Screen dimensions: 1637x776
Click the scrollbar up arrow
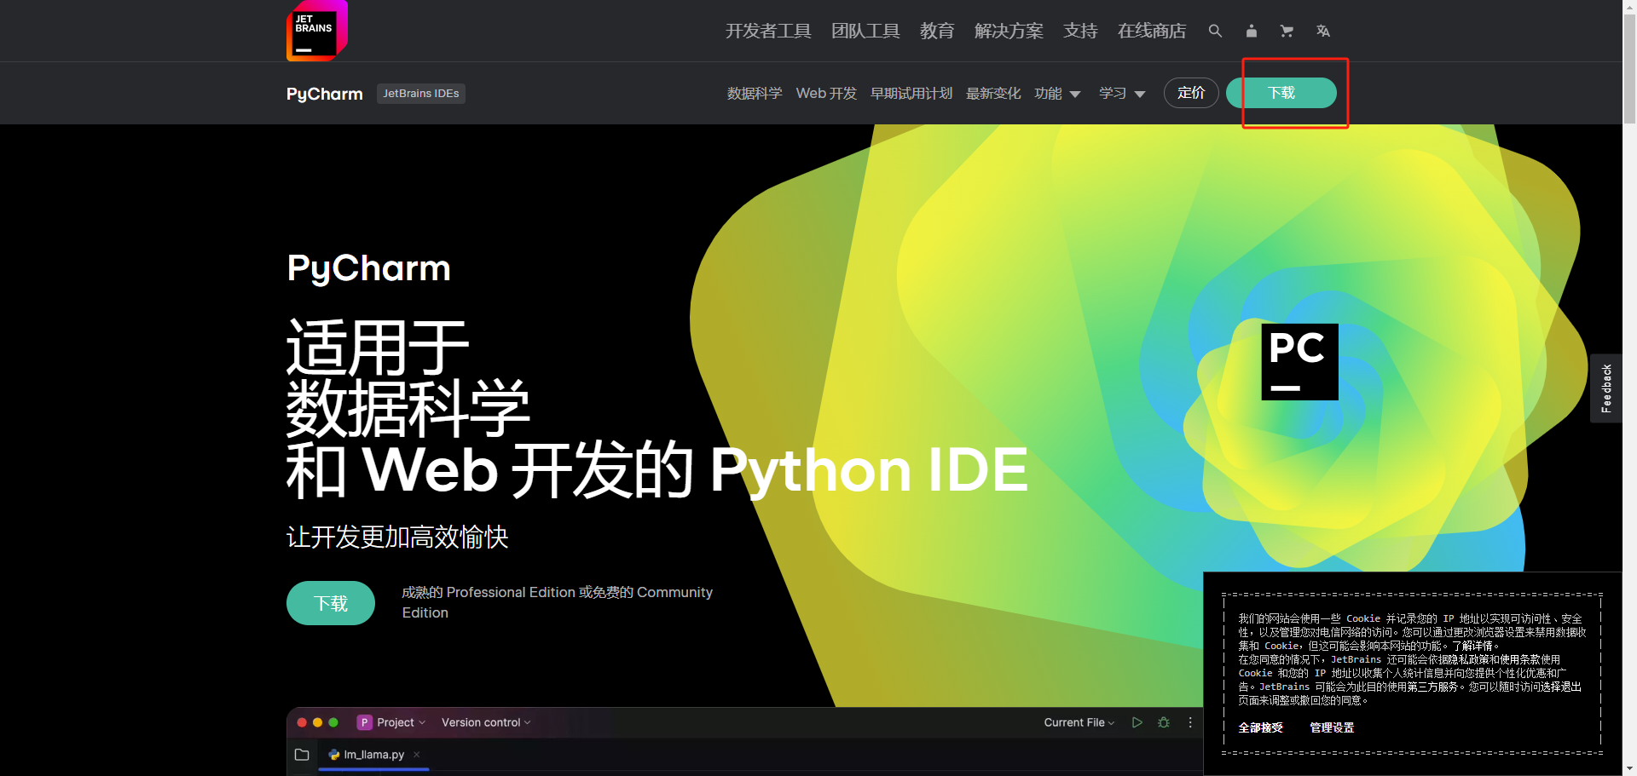pos(1629,7)
